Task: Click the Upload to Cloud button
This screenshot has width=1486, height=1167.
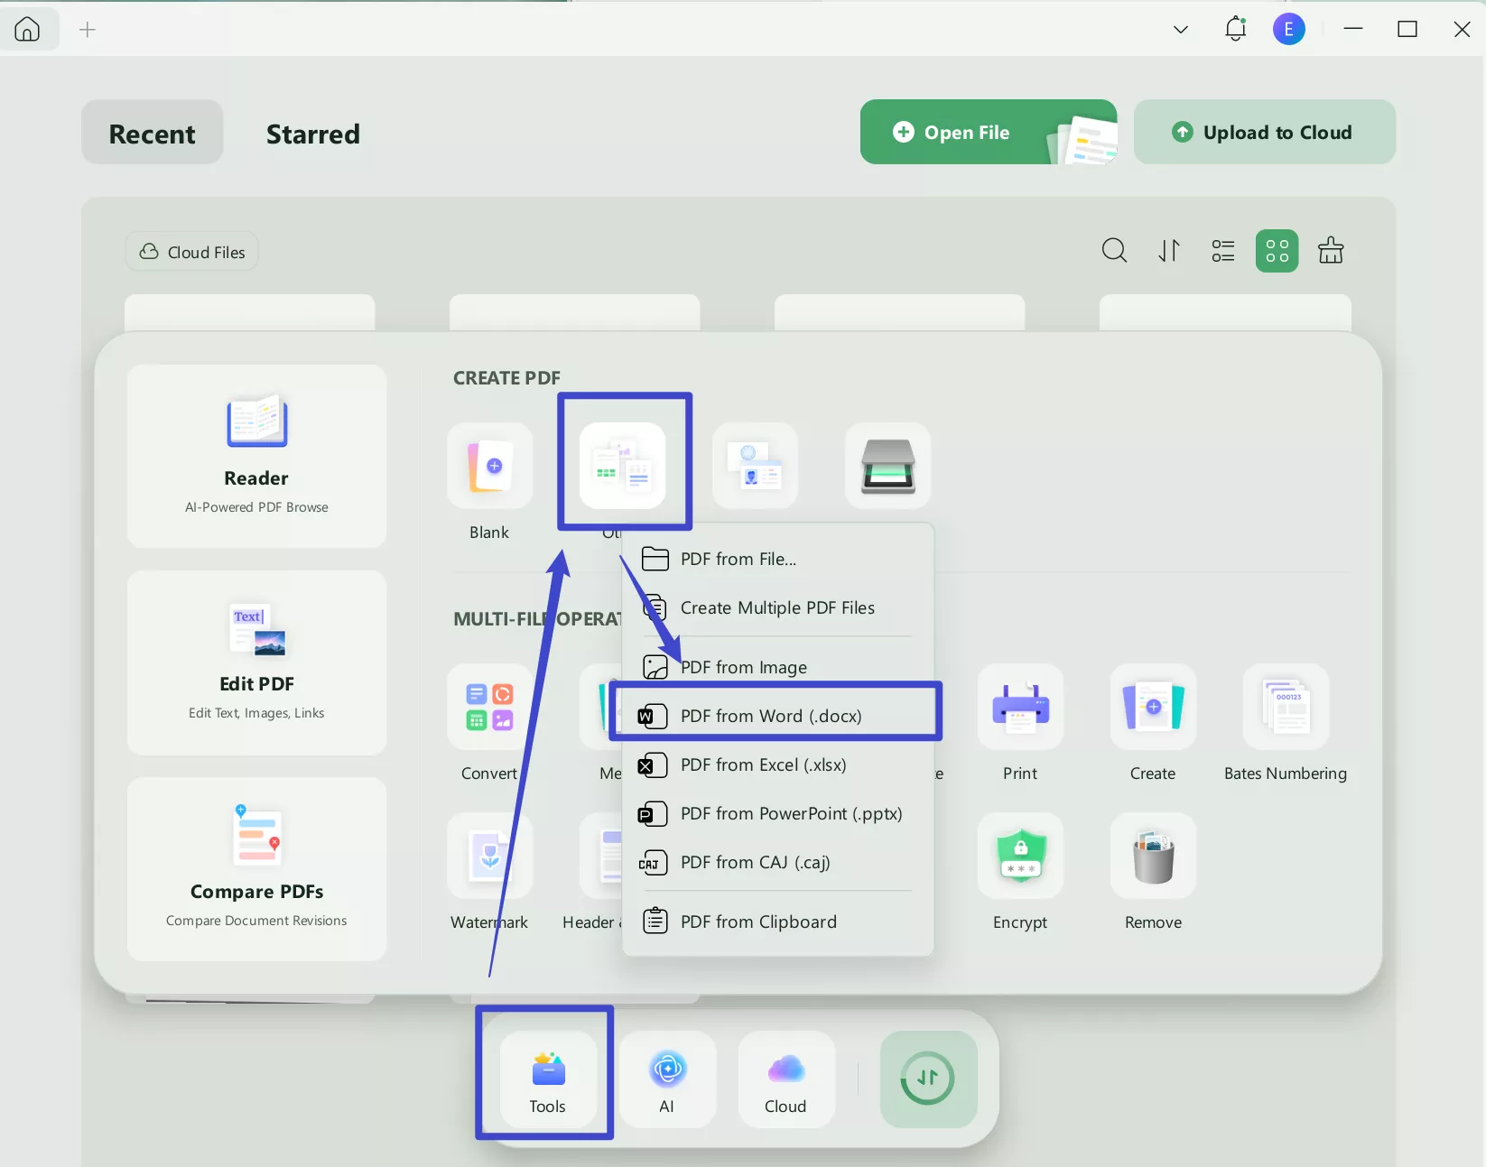Action: tap(1264, 132)
